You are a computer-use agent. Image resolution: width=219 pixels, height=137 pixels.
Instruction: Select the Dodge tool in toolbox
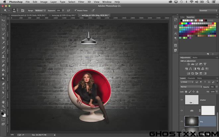3,79
